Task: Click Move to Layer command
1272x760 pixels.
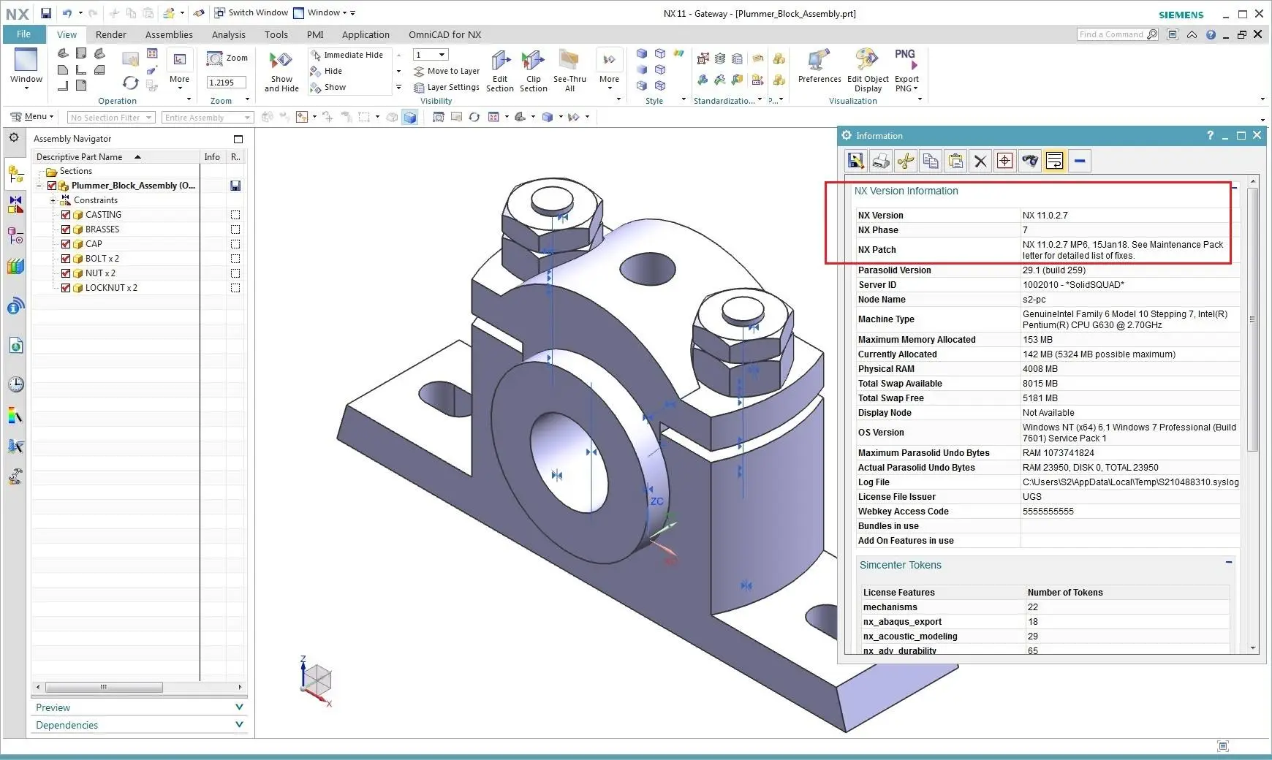Action: point(447,71)
